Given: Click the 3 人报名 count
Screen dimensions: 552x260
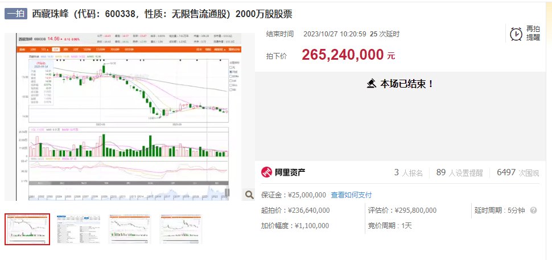Looking at the screenshot, I should 409,172.
